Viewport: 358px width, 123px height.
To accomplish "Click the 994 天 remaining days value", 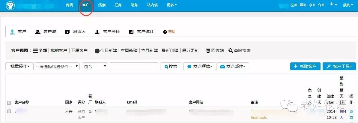I will 343,114.
